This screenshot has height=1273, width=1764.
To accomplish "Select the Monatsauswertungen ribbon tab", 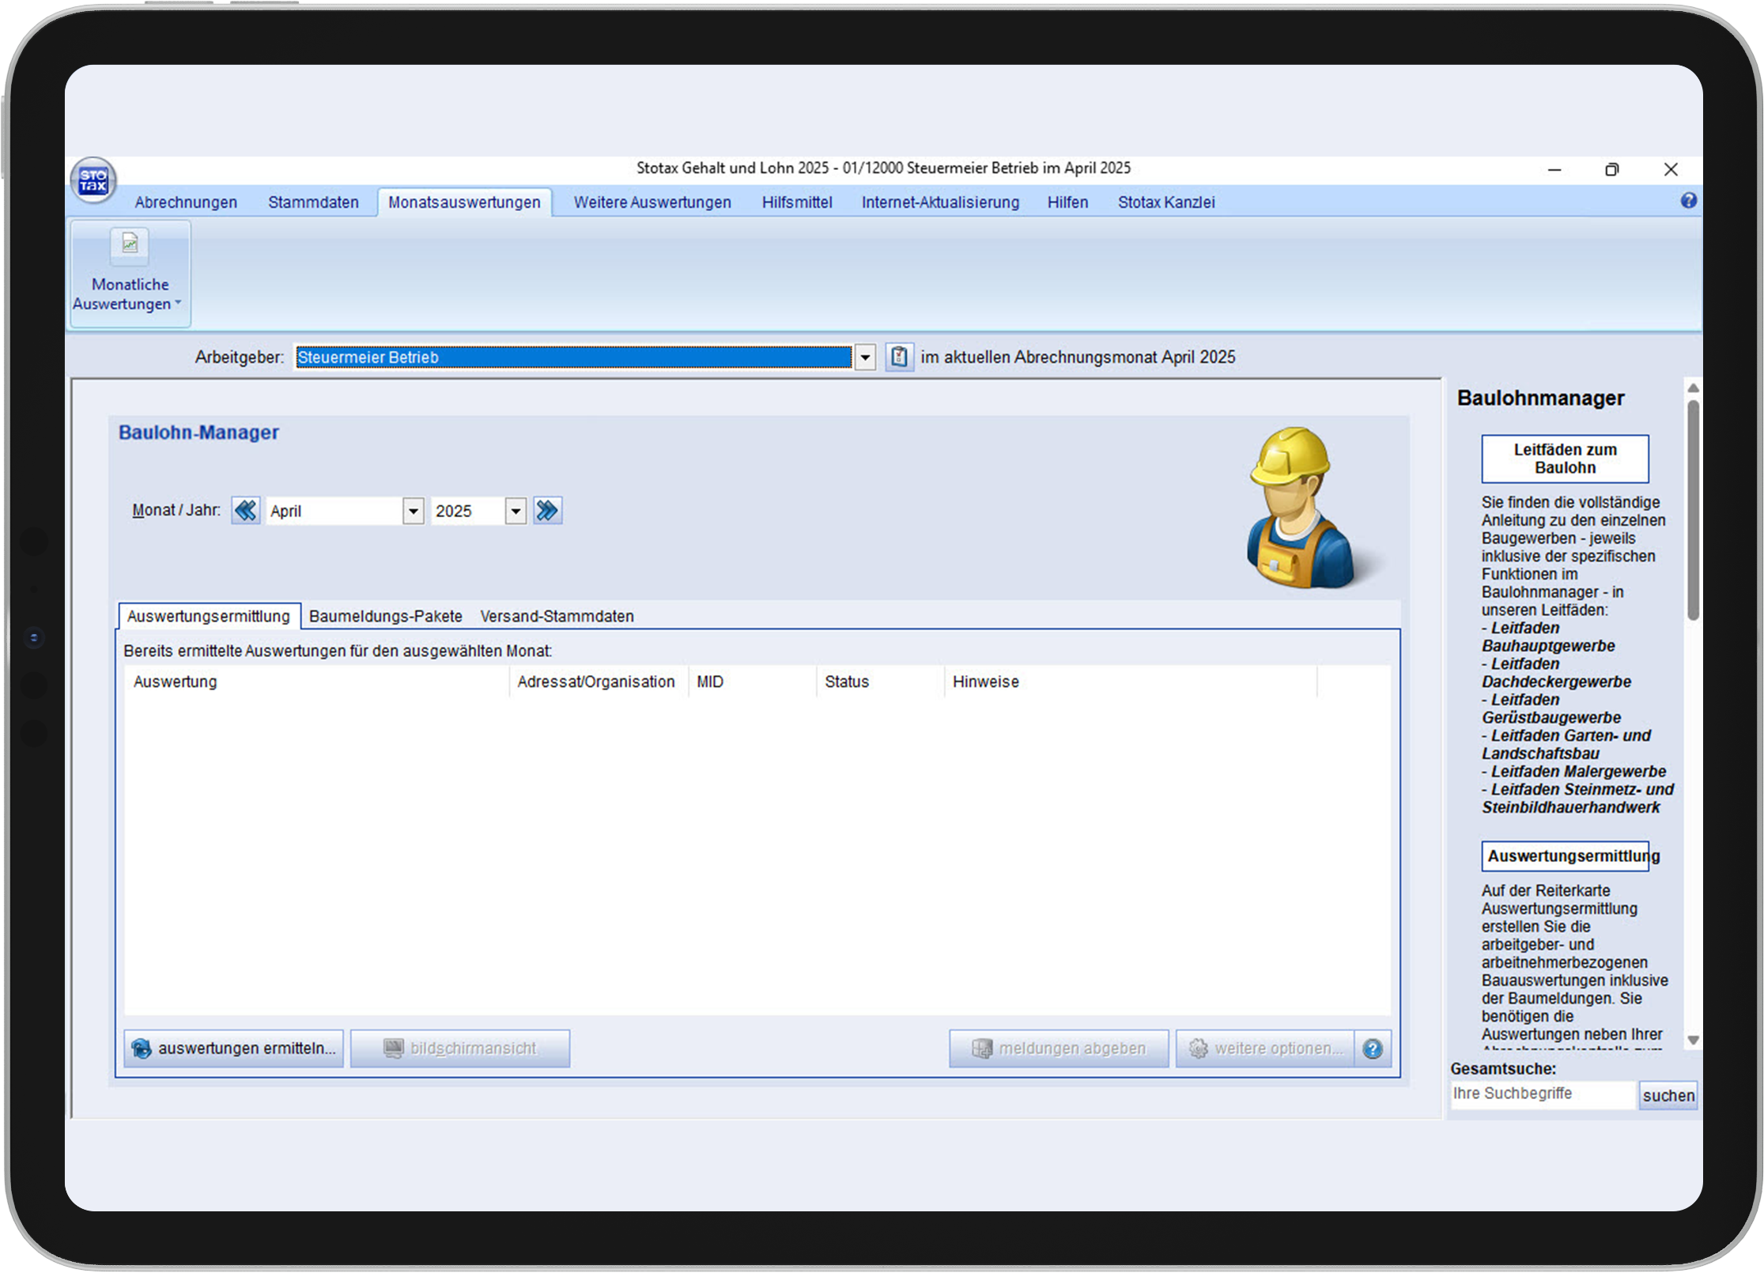I will click(x=464, y=202).
